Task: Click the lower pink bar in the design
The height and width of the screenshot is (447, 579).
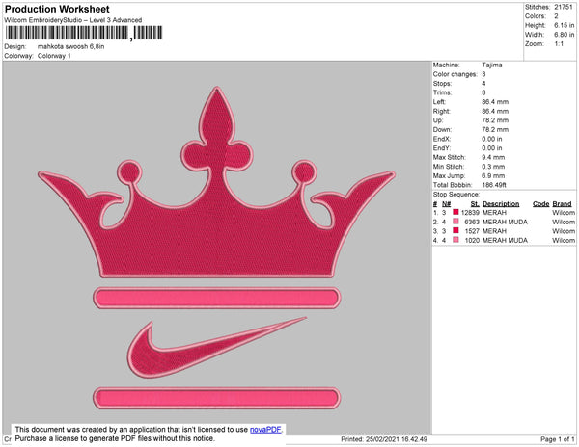Action: [x=217, y=398]
